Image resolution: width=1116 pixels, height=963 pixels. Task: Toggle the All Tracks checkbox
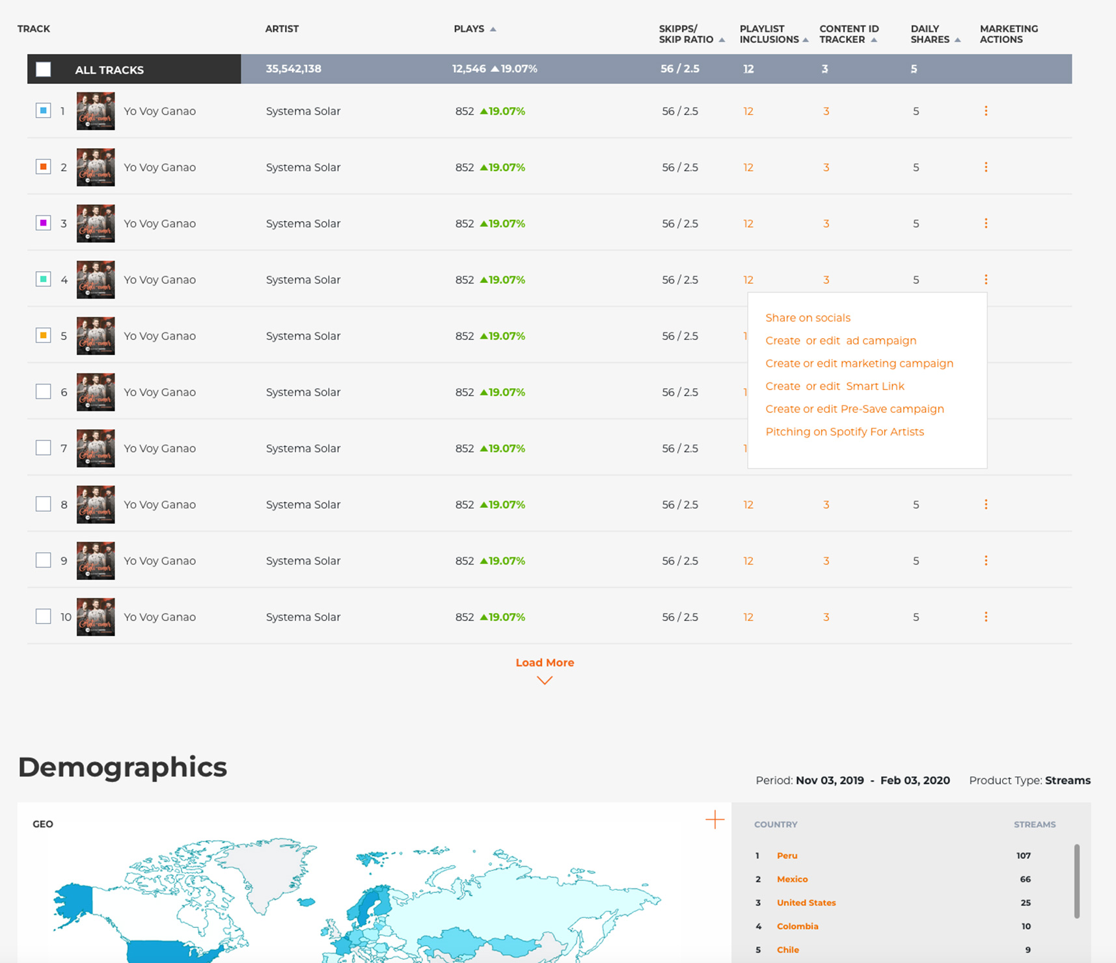tap(44, 70)
